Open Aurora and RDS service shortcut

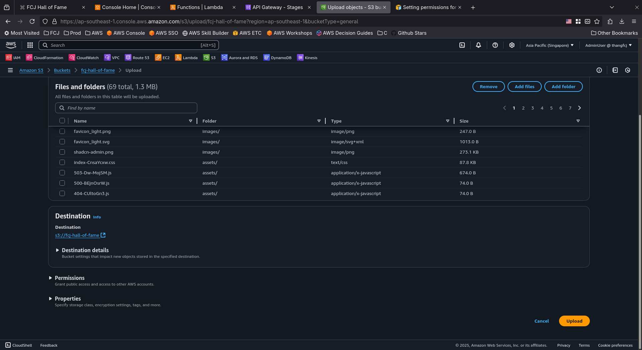(239, 57)
